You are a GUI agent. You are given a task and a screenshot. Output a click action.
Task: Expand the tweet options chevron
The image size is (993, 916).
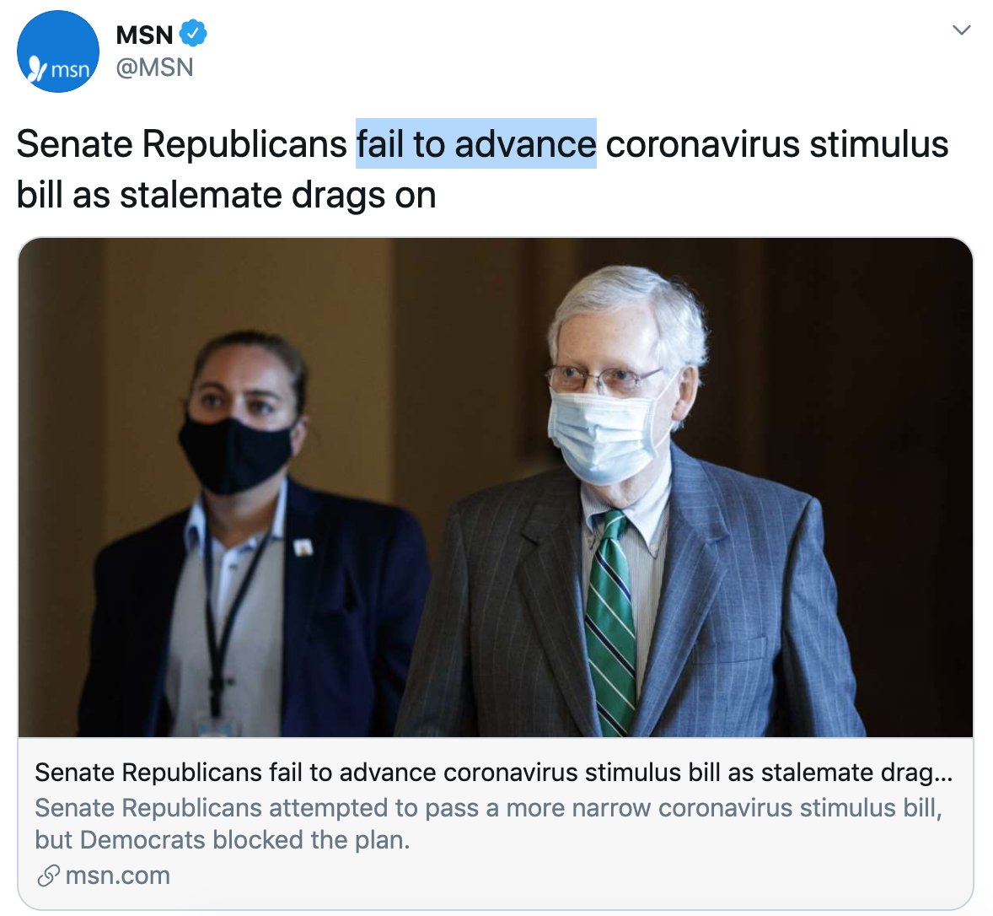[961, 30]
